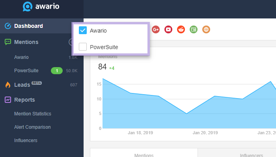The width and height of the screenshot is (276, 157).
Task: Open the Reports section
Action: coord(24,100)
